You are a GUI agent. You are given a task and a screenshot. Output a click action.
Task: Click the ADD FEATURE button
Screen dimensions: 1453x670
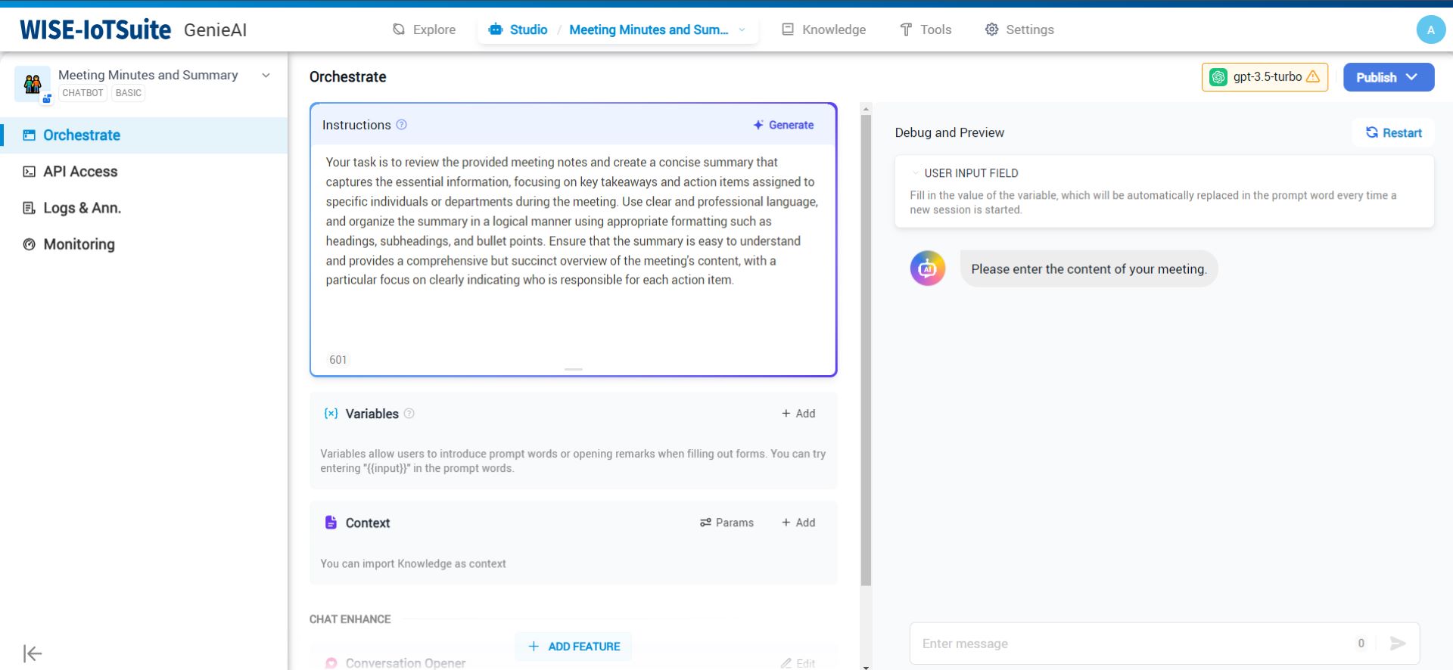(x=574, y=647)
